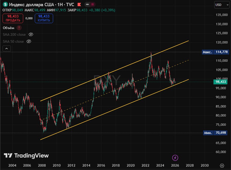Open chart settings hexagon icon
Image resolution: width=231 pixels, height=170 pixels.
(x=222, y=165)
